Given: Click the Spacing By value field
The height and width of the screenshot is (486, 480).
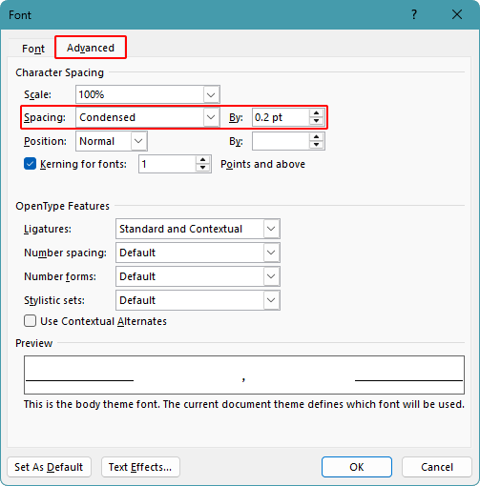Looking at the screenshot, I should (281, 117).
